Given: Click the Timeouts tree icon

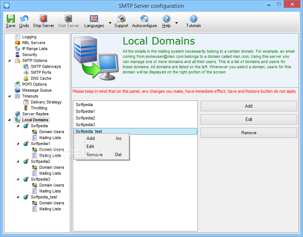Looking at the screenshot, I should click(x=17, y=96).
